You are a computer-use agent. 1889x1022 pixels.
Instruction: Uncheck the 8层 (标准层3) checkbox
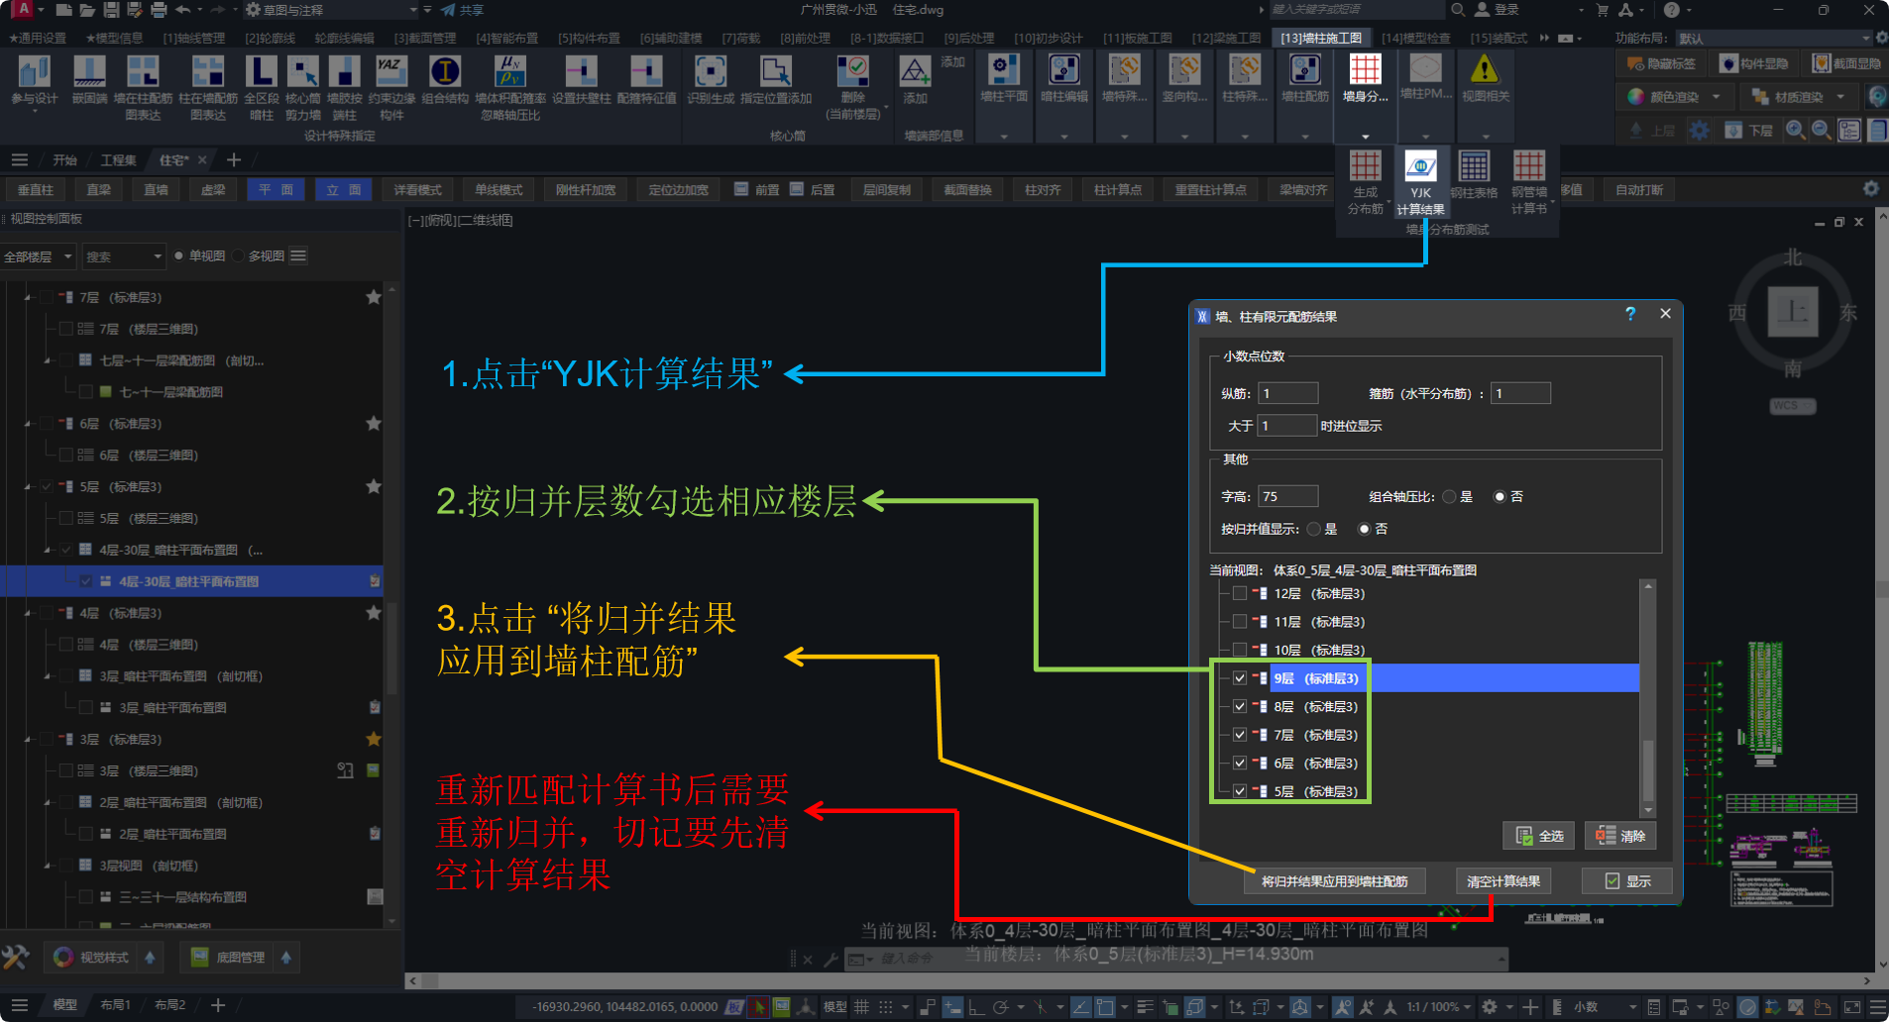coord(1240,706)
